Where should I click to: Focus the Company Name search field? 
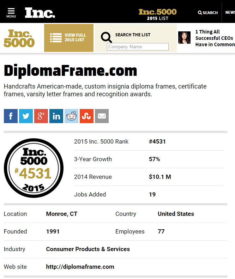tap(138, 47)
